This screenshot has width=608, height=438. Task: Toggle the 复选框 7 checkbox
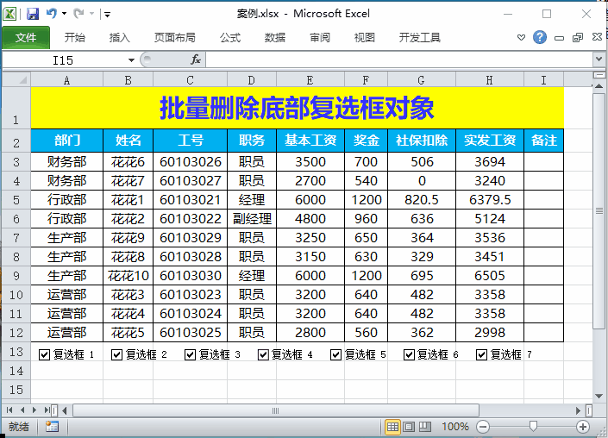click(482, 354)
